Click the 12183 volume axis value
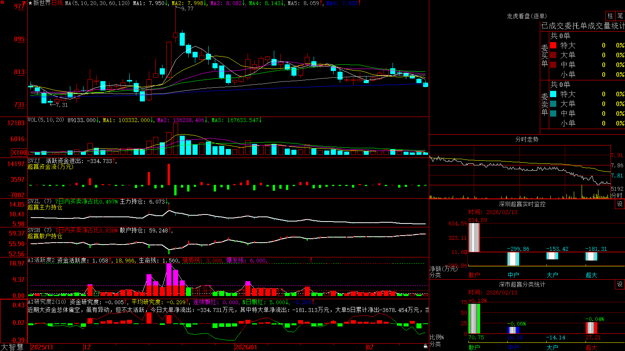The width and height of the screenshot is (625, 351). click(16, 123)
